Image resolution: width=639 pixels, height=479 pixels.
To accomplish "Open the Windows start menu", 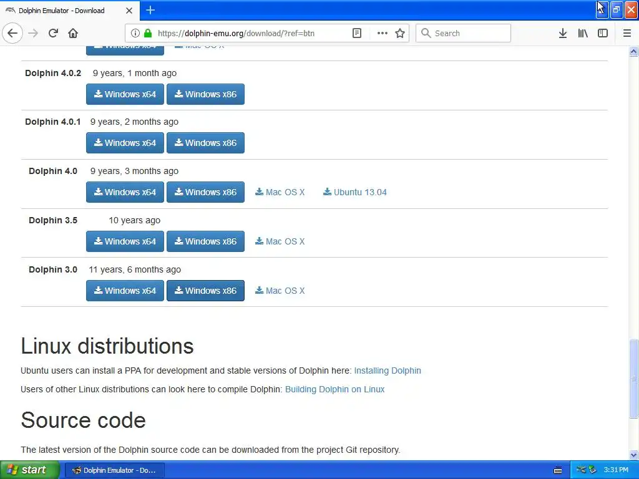I will tap(30, 470).
